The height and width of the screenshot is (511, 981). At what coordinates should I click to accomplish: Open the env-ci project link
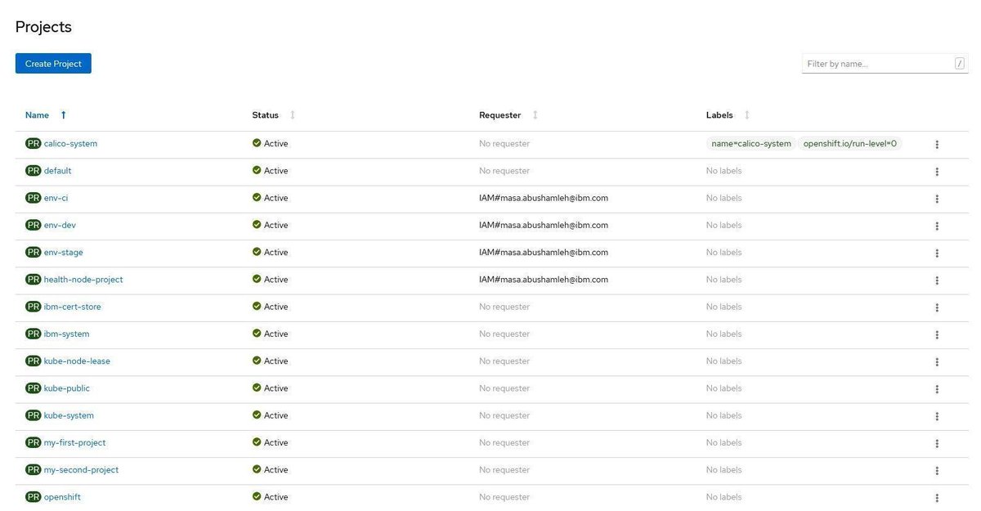click(56, 198)
